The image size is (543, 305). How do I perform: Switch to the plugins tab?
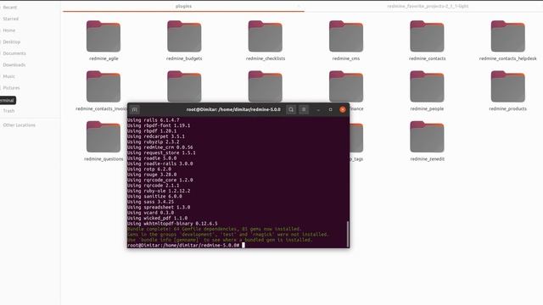[x=183, y=6]
